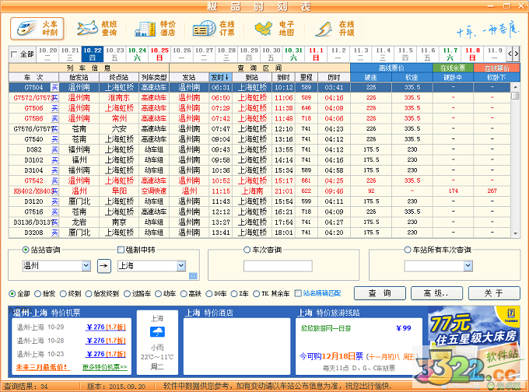Click the 车次查询 train number input field
Viewport: 529px width, 392px height.
coord(278,266)
